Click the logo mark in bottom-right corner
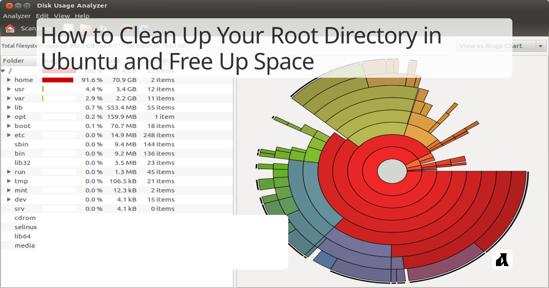549x288 pixels. (502, 261)
